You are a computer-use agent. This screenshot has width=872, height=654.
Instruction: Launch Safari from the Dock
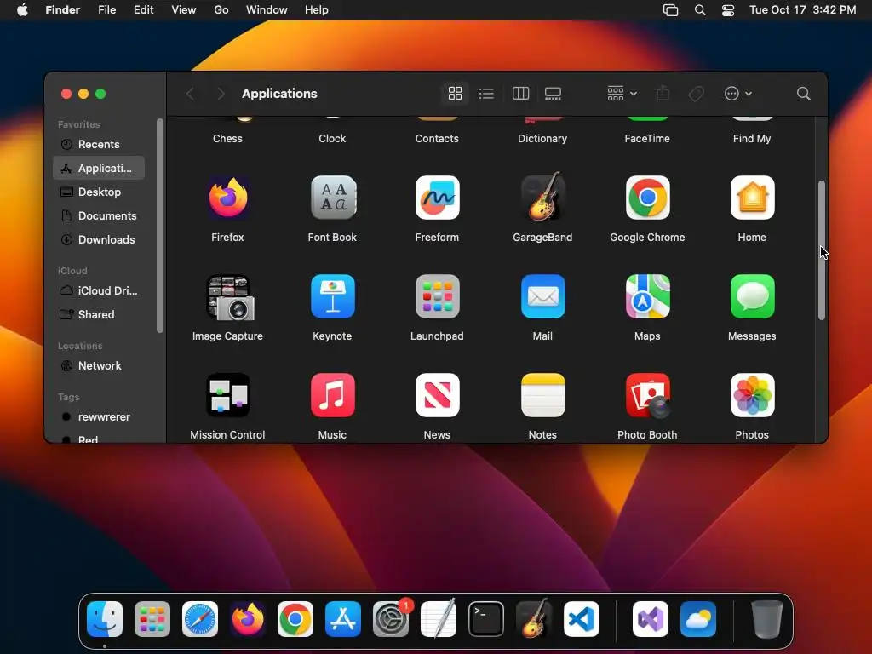(x=200, y=619)
